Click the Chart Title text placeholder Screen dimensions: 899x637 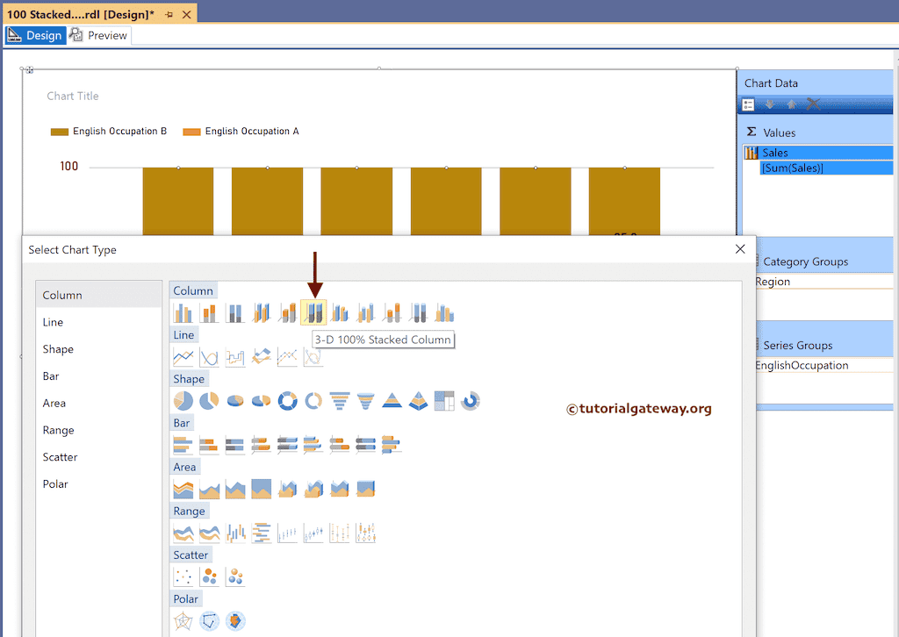pos(73,97)
